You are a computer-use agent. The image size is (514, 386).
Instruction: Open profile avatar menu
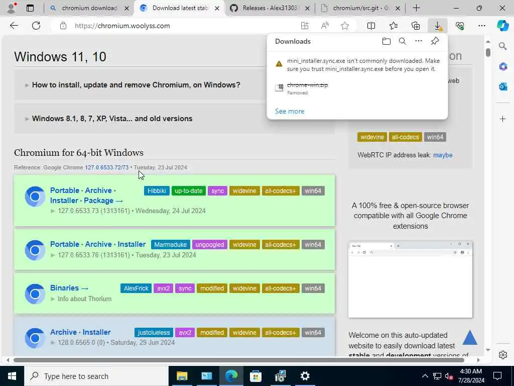pos(12,8)
